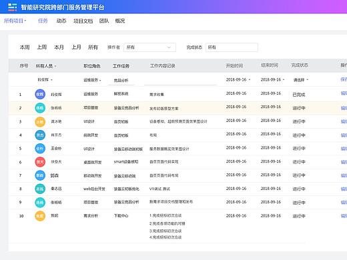The image size is (347, 260).
Task: Click the teal avatar in row 9
Action: coord(40,203)
